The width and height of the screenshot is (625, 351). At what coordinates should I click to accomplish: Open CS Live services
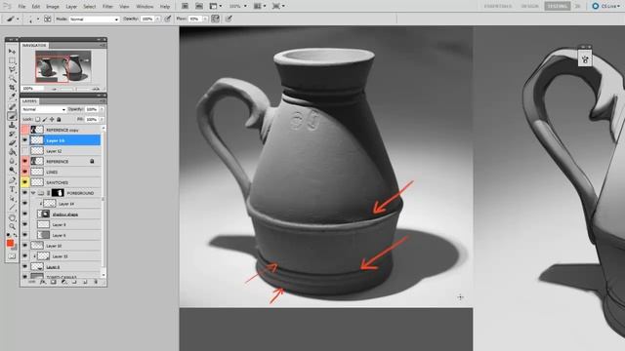pyautogui.click(x=605, y=6)
